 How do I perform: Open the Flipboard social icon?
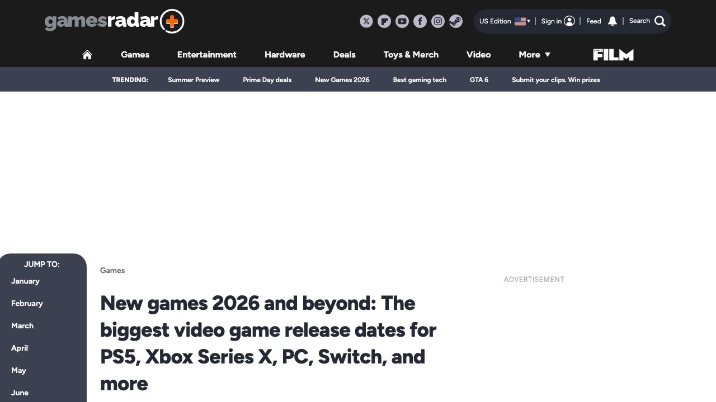(384, 21)
